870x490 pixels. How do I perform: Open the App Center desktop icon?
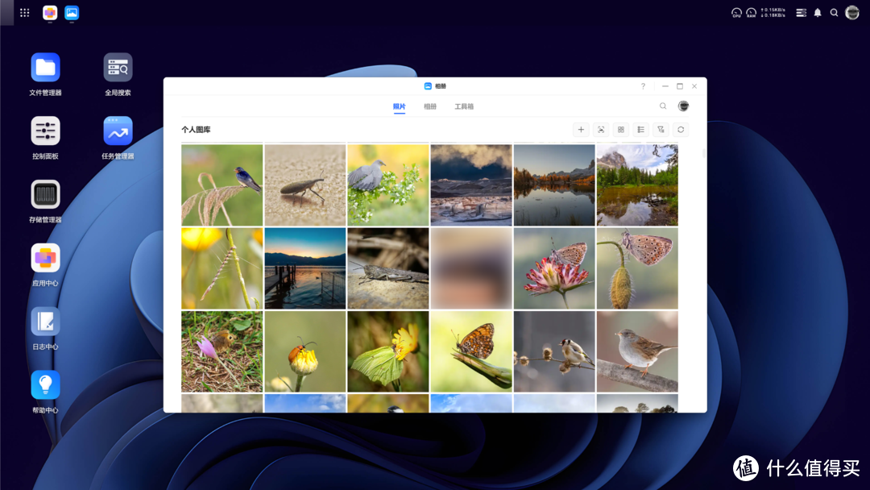point(45,259)
